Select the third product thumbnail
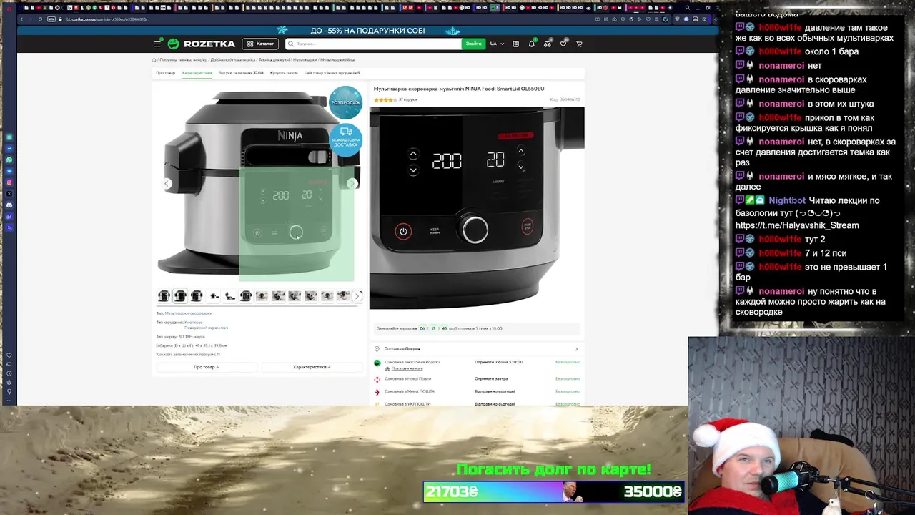 [x=197, y=296]
